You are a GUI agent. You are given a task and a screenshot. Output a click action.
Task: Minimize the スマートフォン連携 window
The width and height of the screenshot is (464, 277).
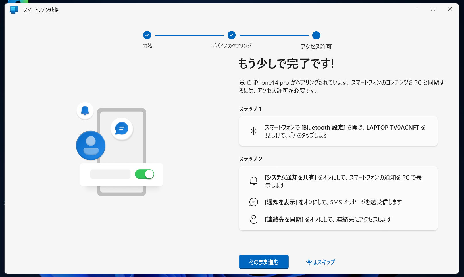(416, 9)
